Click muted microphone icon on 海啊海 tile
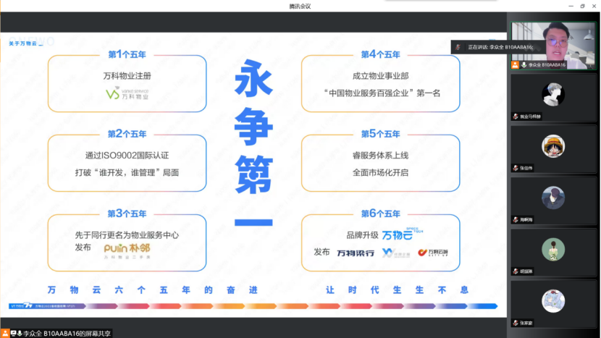This screenshot has width=601, height=338. [516, 219]
